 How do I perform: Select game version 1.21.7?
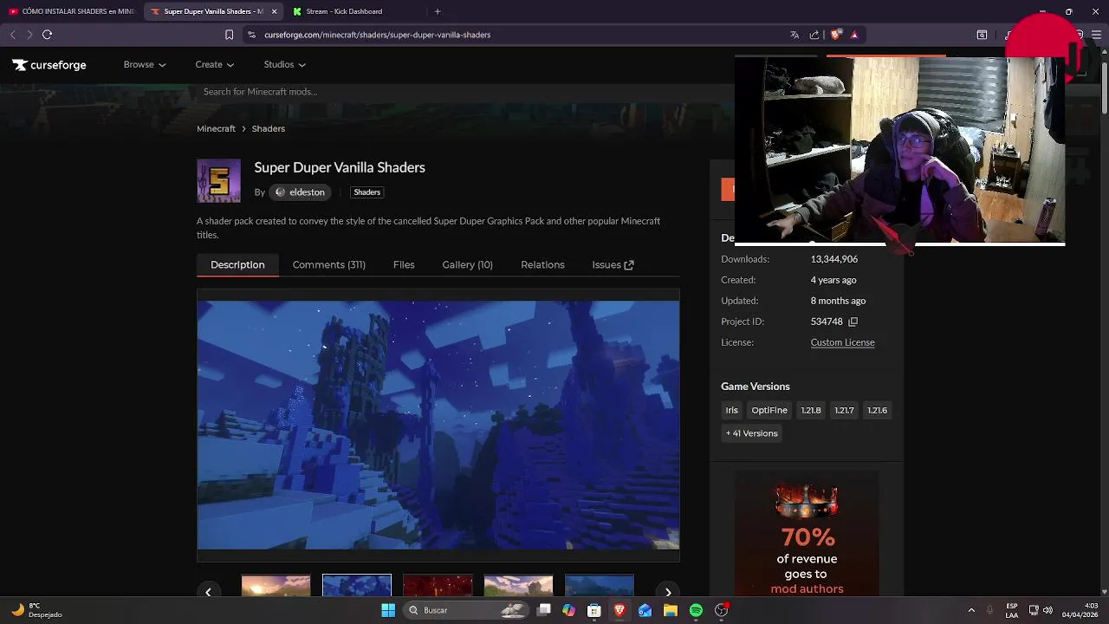click(844, 410)
